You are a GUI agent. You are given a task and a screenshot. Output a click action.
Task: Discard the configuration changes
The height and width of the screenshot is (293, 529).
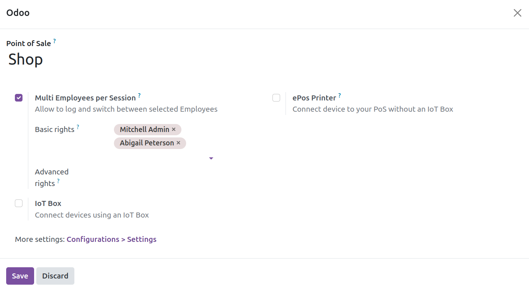pos(55,276)
